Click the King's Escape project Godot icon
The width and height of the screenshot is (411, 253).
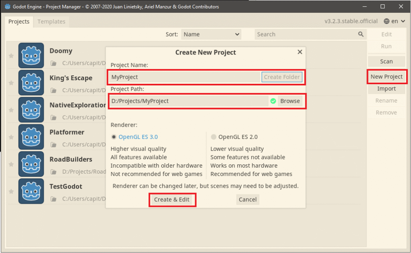point(31,83)
